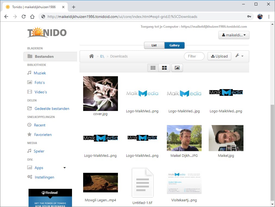Open Untitled-1.tif document icon
Viewport: 275px width, 207px height.
142,183
